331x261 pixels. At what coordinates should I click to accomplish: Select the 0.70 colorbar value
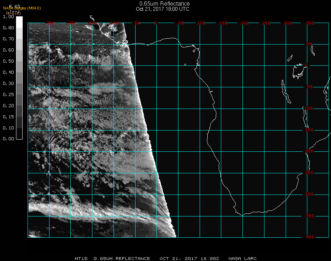8,39
